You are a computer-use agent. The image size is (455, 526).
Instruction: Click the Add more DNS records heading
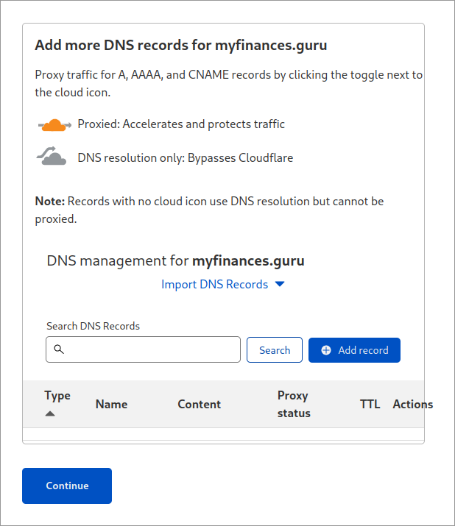pyautogui.click(x=181, y=46)
